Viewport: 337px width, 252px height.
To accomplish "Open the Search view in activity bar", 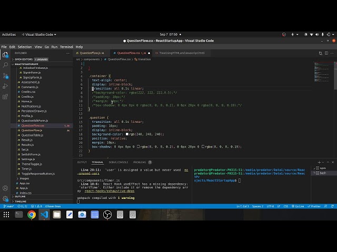I will [x=5, y=65].
